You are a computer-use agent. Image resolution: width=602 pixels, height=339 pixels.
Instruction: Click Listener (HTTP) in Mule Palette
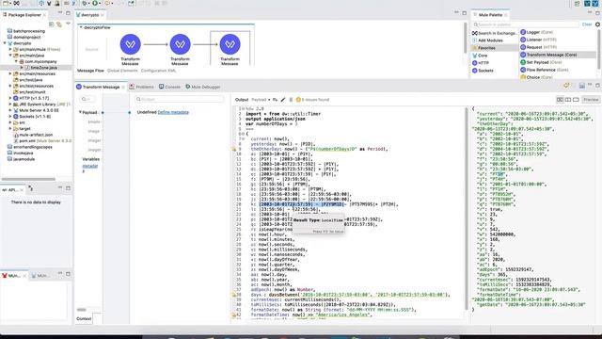(538, 40)
